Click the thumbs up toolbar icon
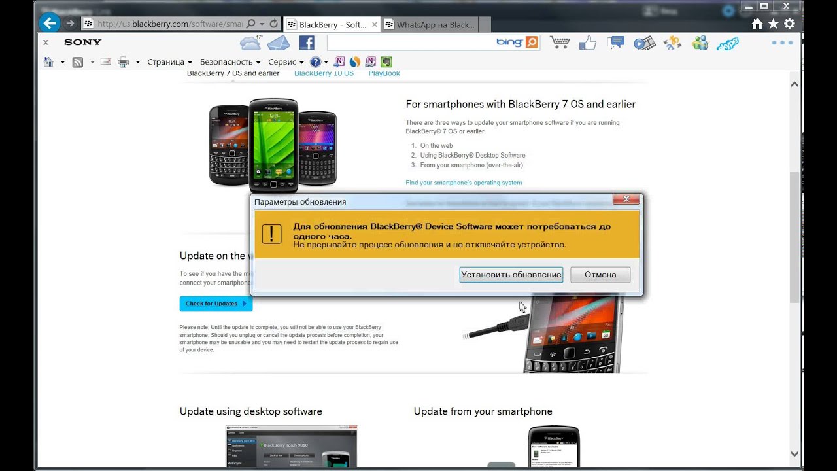The image size is (837, 471). [587, 43]
